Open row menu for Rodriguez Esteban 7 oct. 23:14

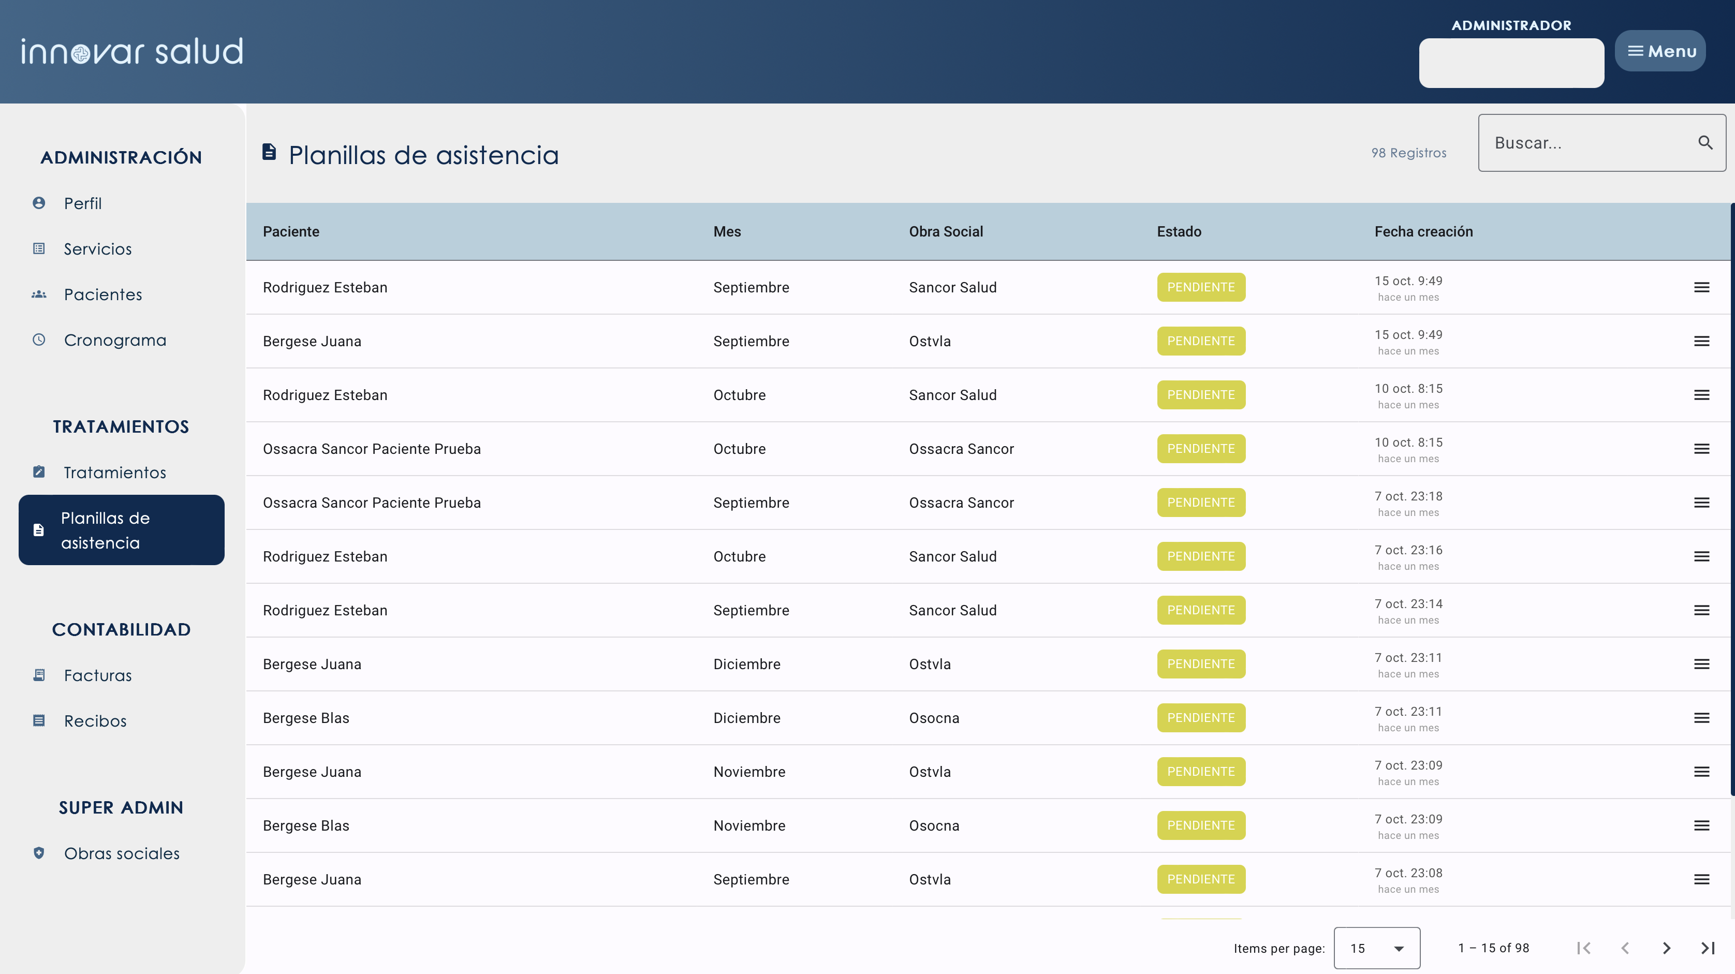pos(1701,610)
